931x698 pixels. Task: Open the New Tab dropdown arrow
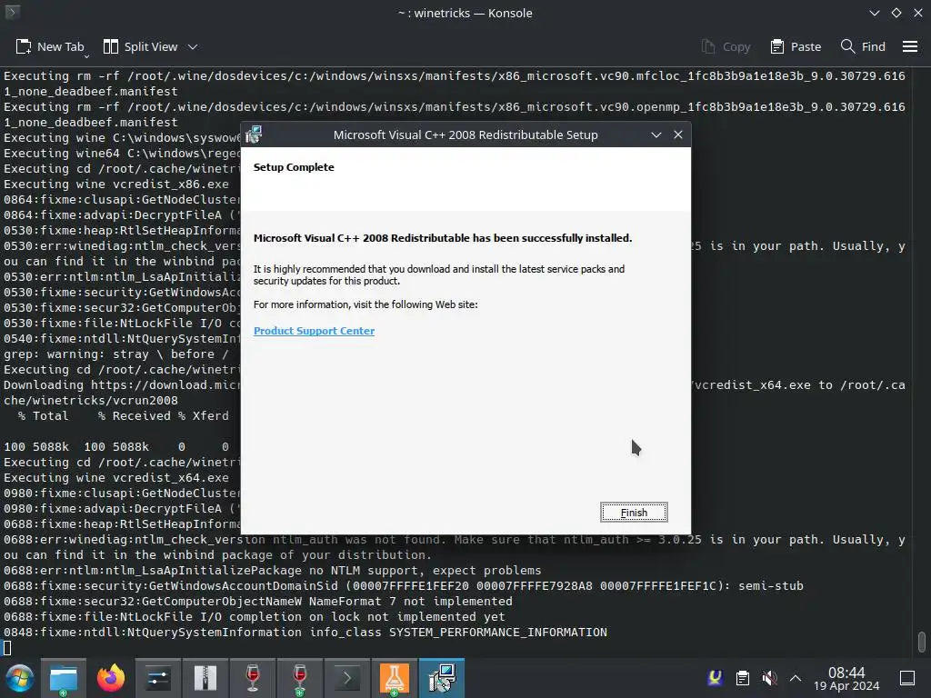point(86,56)
